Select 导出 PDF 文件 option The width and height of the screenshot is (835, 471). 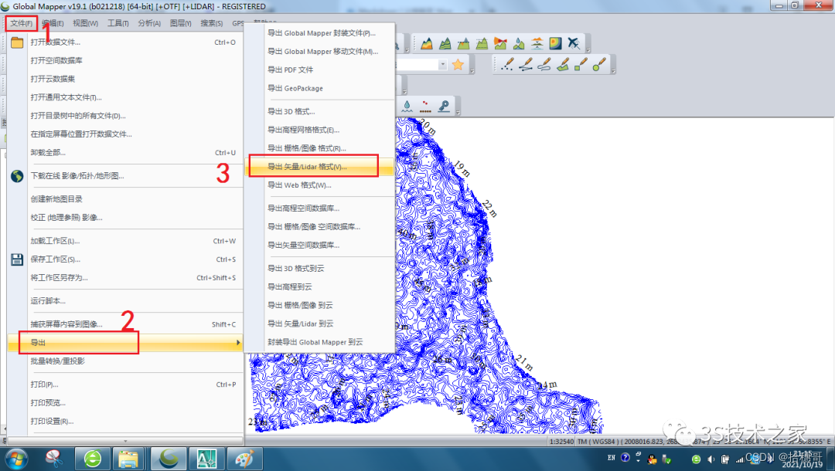319,69
